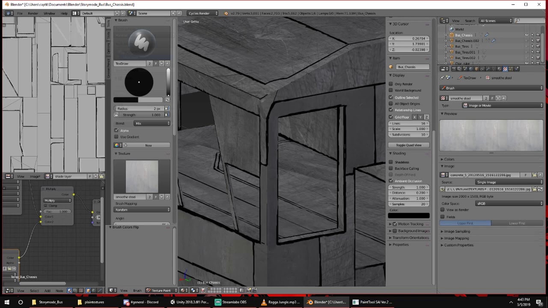Click the plus icon next to TexDraw brush name

pos(161,63)
